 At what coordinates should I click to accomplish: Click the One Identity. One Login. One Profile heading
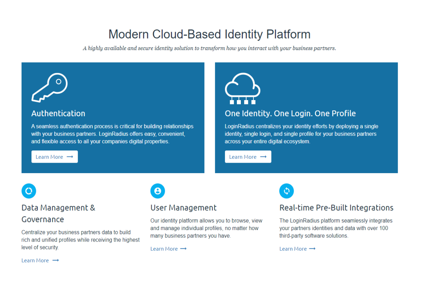tap(290, 113)
